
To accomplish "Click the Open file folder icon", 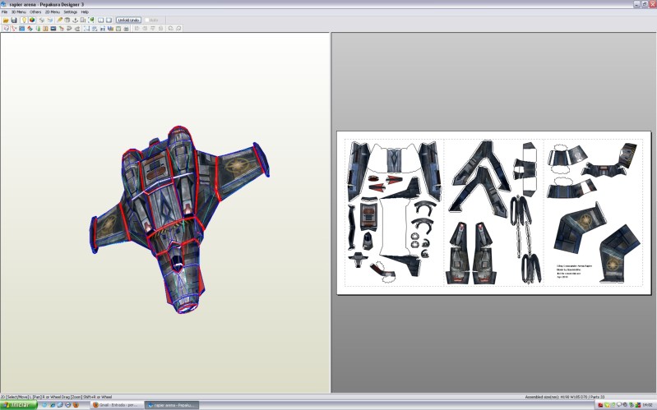I will click(5, 20).
